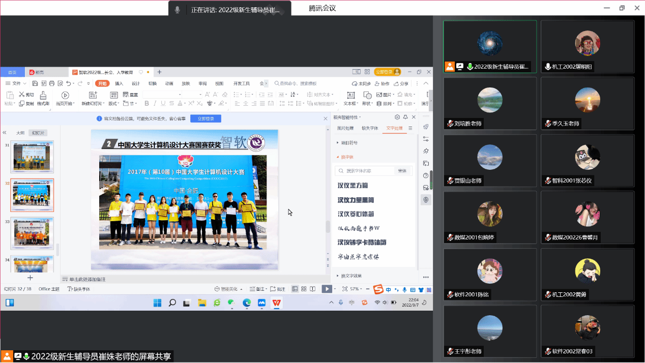The image size is (645, 363).
Task: Click the 智能美化 button in status bar
Action: pos(228,289)
